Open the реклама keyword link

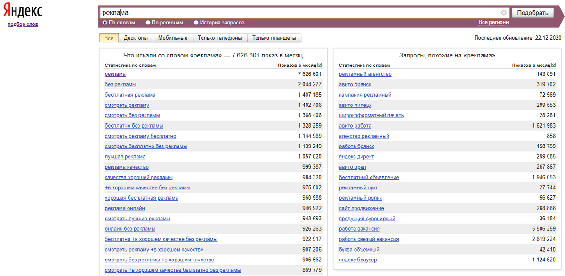[115, 74]
